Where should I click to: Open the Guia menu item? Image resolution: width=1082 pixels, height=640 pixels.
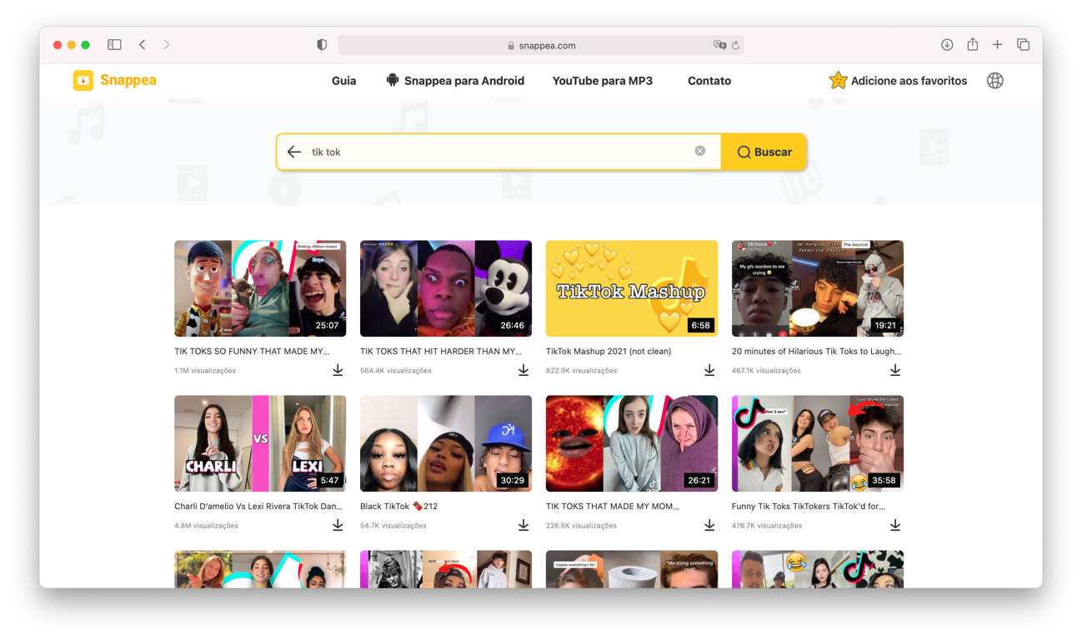pos(343,81)
